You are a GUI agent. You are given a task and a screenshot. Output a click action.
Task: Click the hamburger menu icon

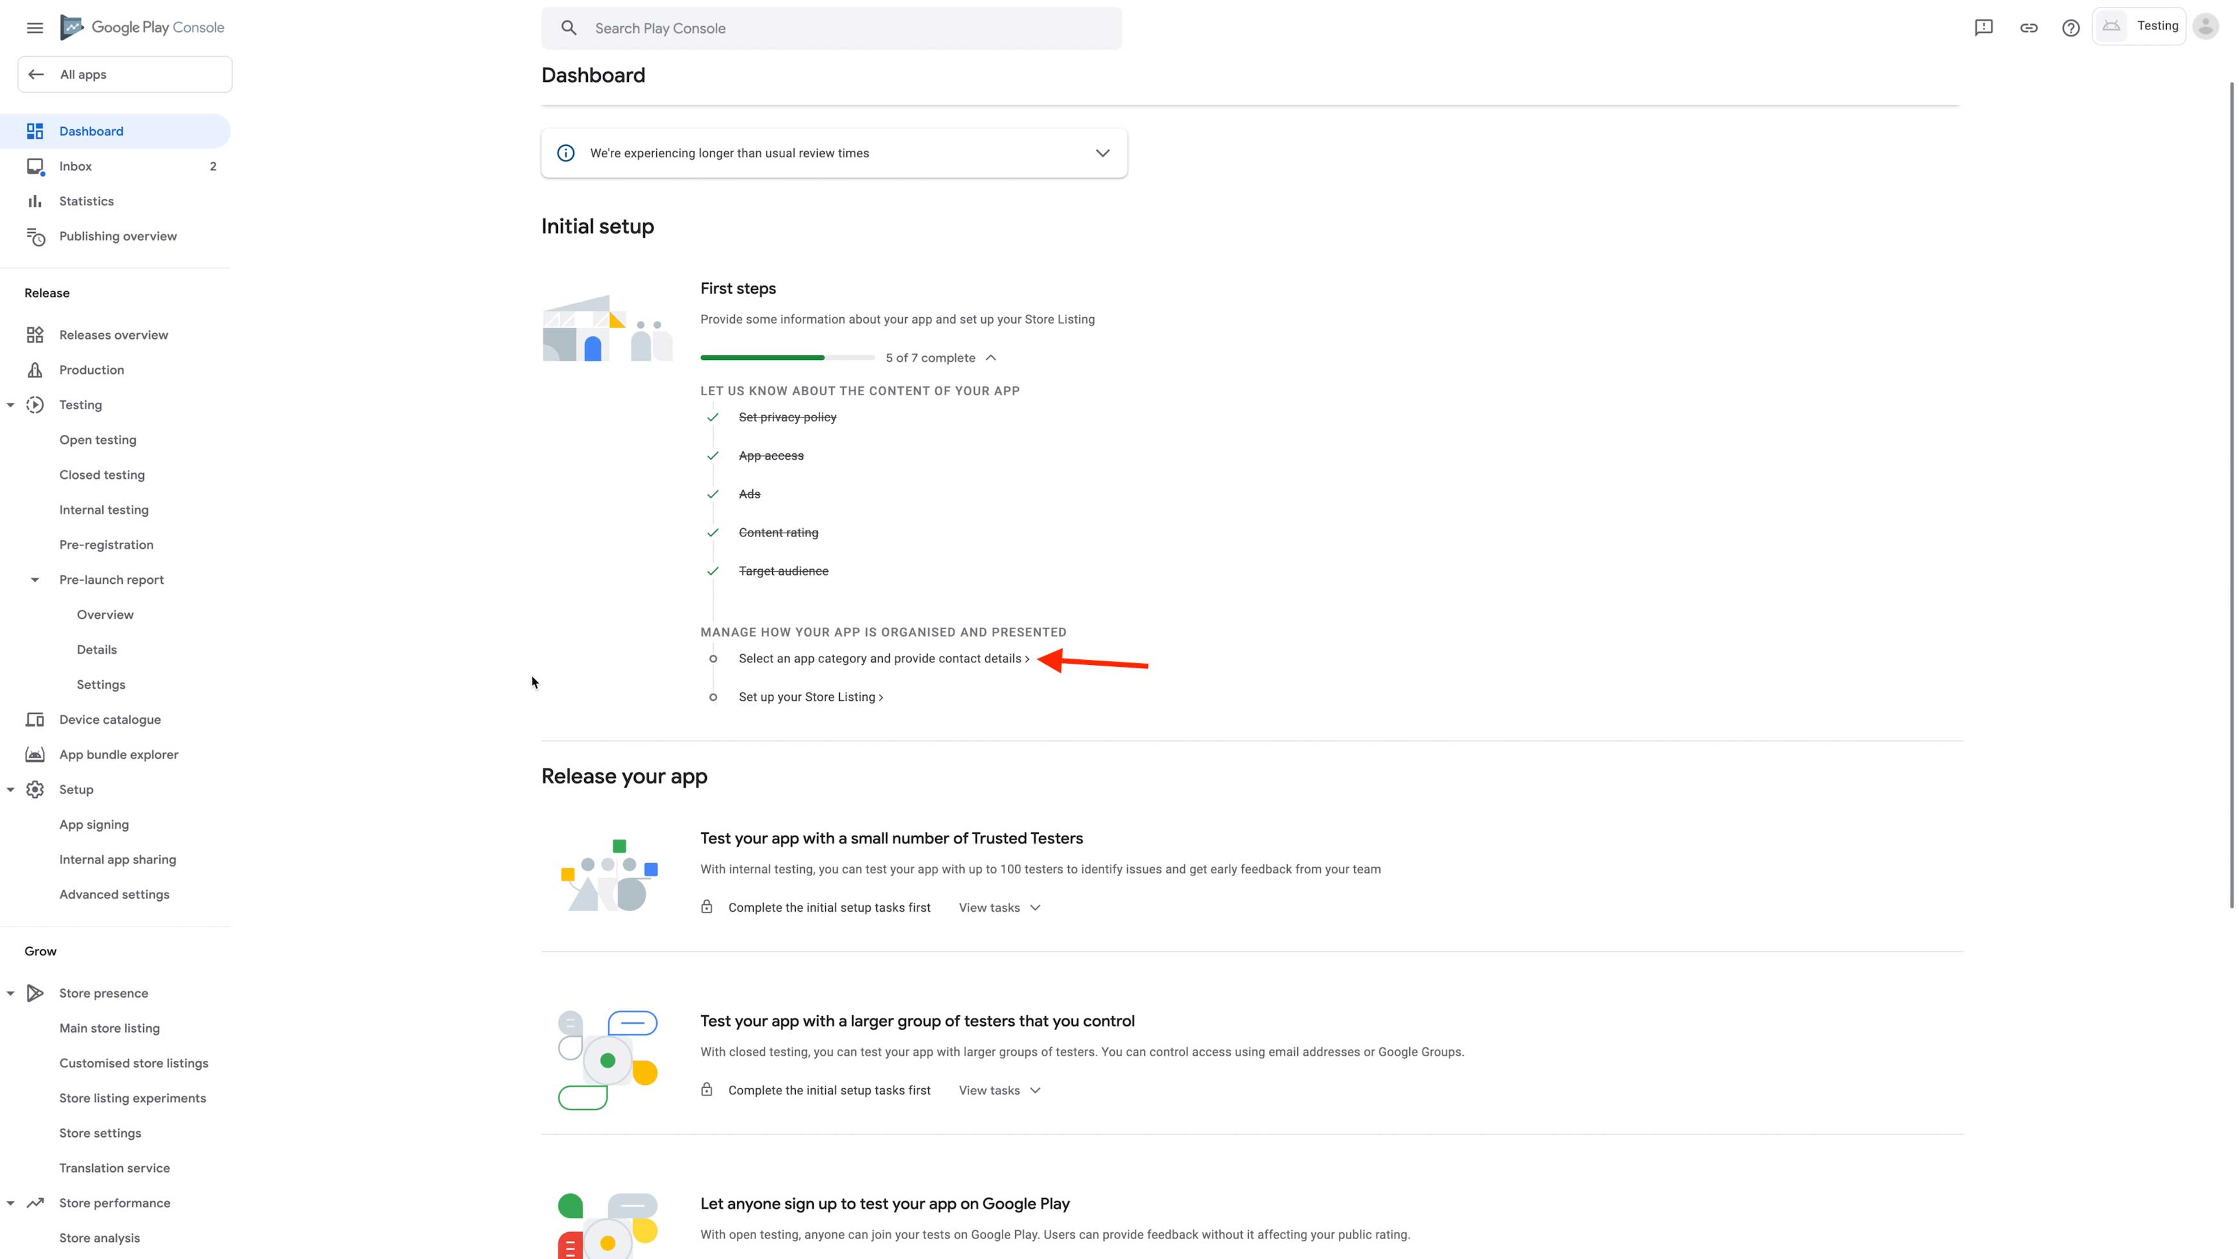(35, 27)
